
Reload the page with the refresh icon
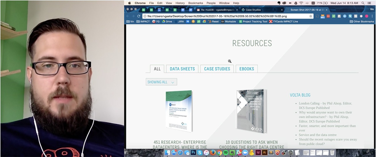(x=139, y=16)
